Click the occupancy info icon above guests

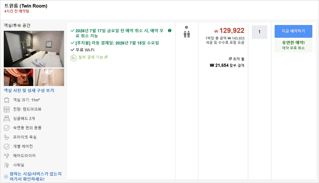186,27
